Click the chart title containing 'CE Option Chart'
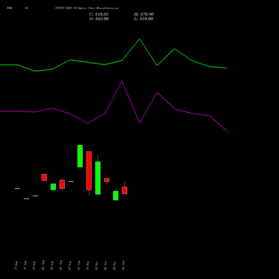This screenshot has height=279, width=279. coord(86,8)
